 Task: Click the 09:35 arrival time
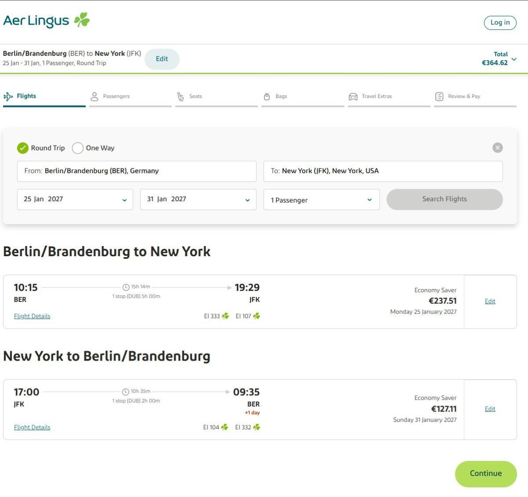[x=246, y=392]
